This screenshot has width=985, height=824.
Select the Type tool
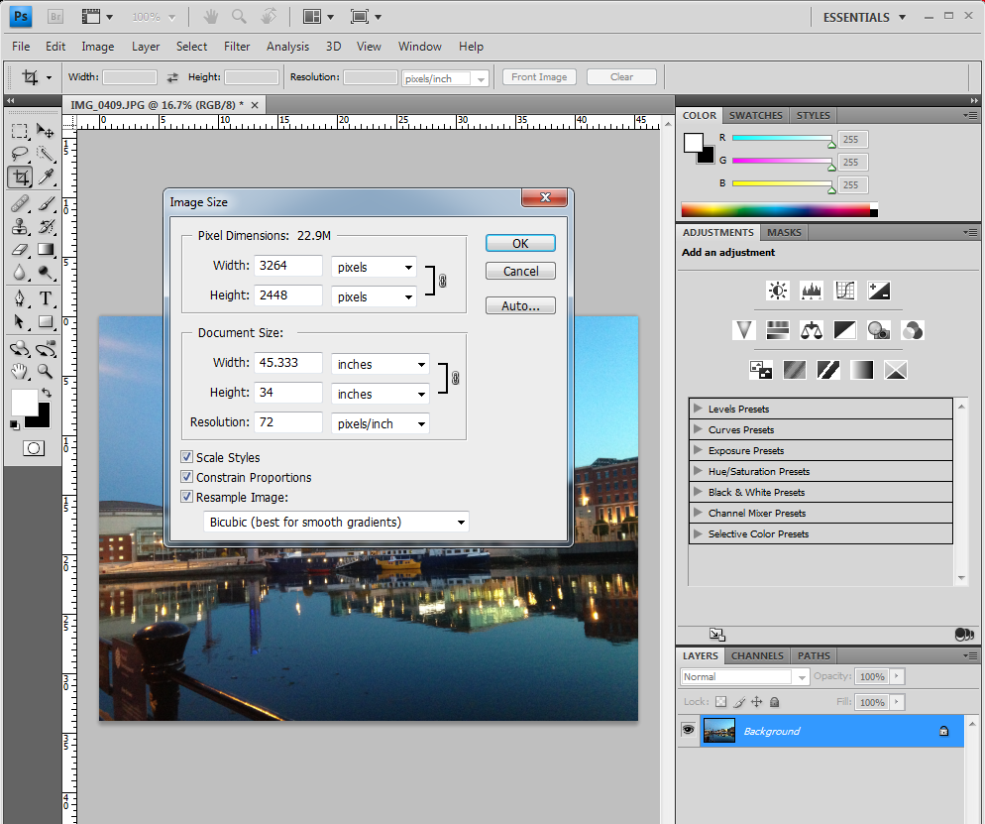pos(46,298)
